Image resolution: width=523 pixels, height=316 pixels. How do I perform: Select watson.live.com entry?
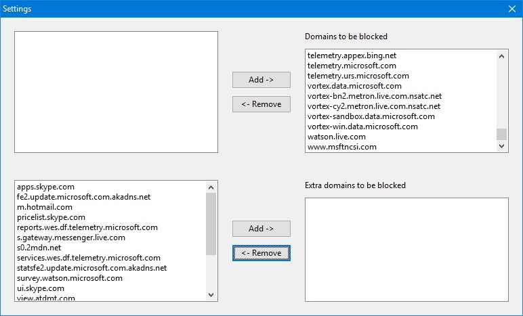pos(336,137)
